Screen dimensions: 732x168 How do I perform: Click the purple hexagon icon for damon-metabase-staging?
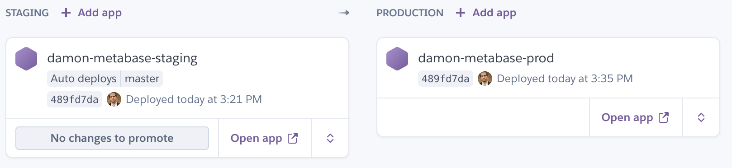click(26, 59)
